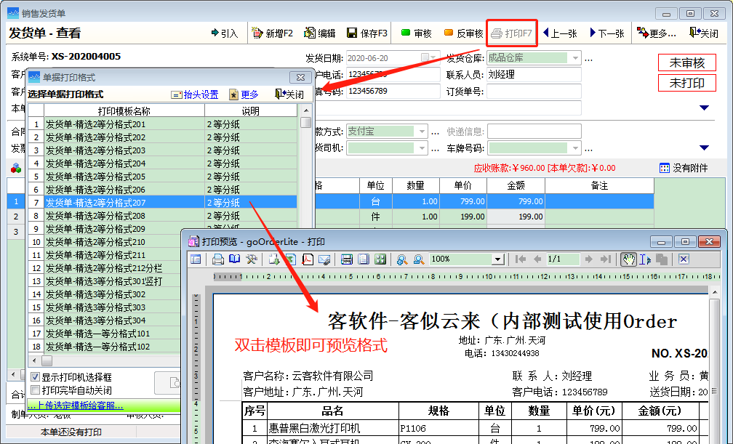Image resolution: width=733 pixels, height=444 pixels.
Task: Open the 货司机 driver dropdown
Action: [x=422, y=148]
